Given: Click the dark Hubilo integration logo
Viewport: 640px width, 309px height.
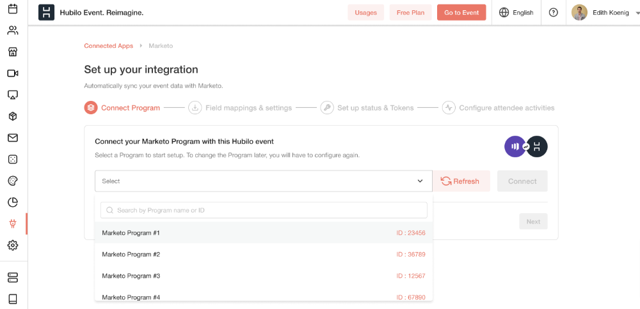Looking at the screenshot, I should 537,147.
